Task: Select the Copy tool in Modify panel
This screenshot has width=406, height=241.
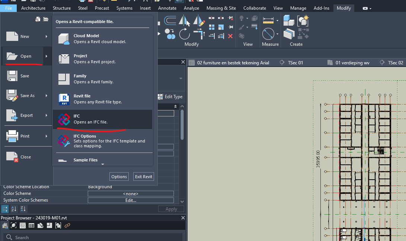Action: pos(170,34)
